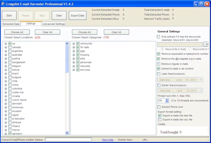Click the app icon in the title bar
The width and height of the screenshot is (211, 143).
[x=3, y=4]
